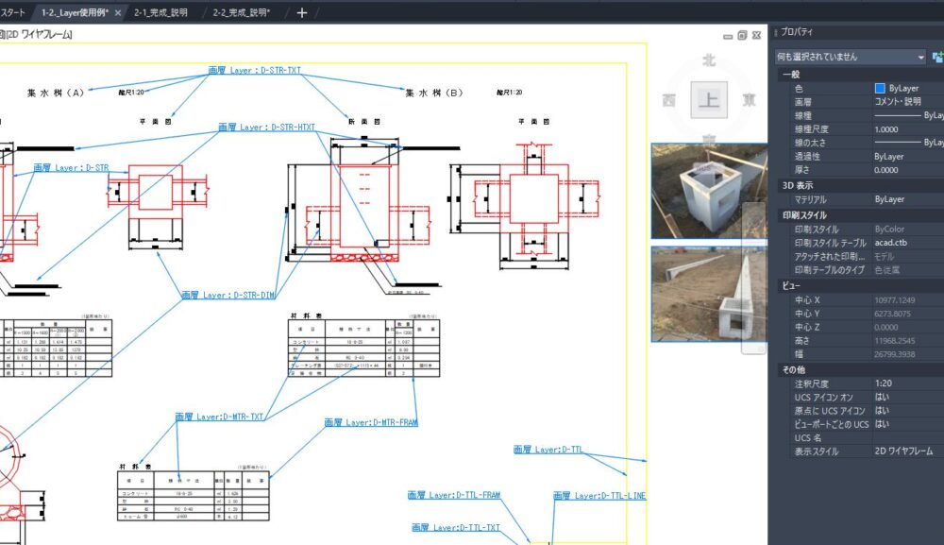Select the 集水桝（B）title text
944x545 pixels.
point(434,93)
